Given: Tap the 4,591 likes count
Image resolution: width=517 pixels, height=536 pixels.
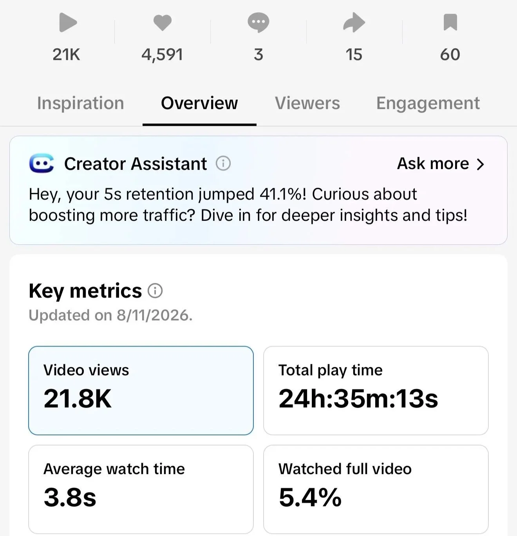Looking at the screenshot, I should coord(162,55).
